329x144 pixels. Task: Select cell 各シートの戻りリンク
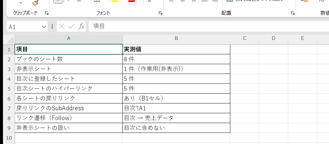click(x=69, y=99)
